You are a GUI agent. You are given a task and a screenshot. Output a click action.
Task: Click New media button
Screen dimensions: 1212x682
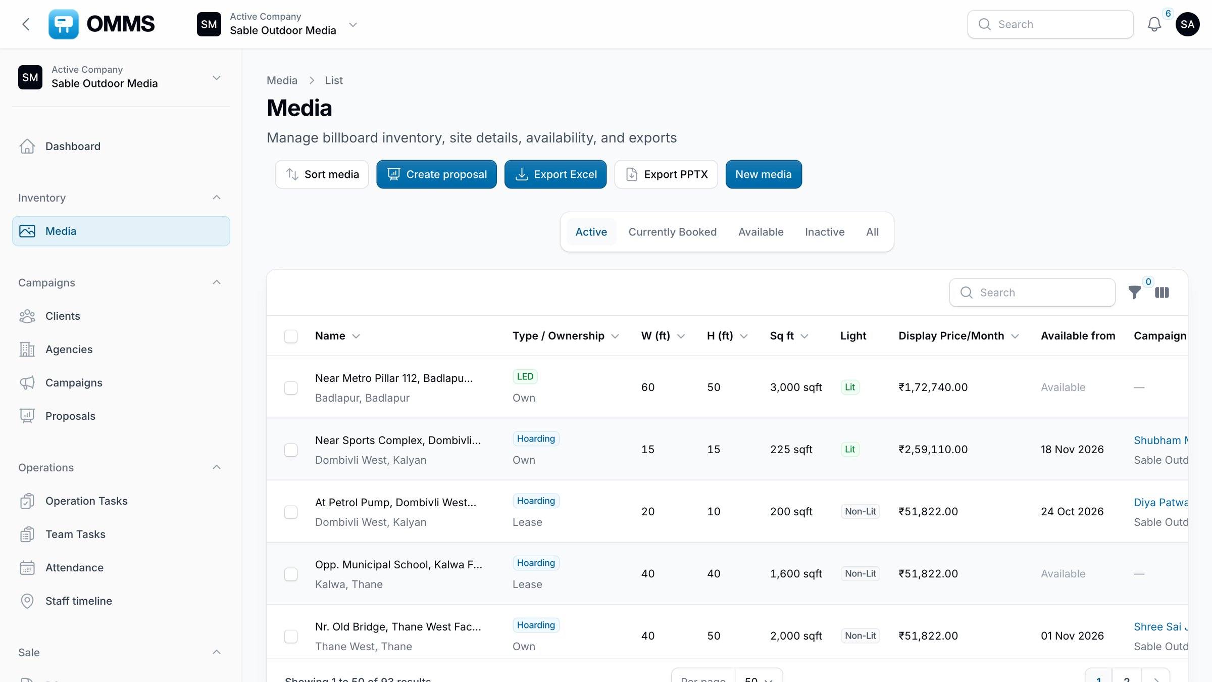(764, 174)
